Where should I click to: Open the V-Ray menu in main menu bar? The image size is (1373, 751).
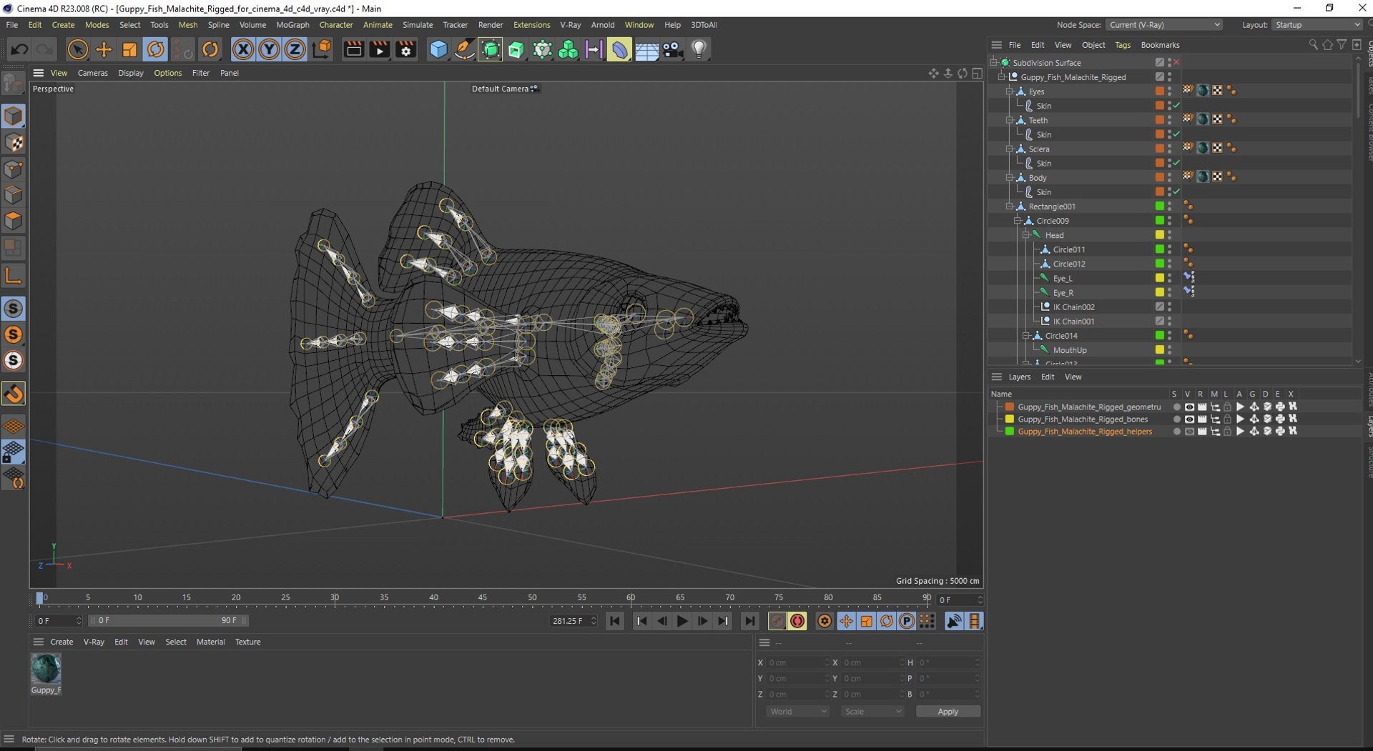click(570, 25)
